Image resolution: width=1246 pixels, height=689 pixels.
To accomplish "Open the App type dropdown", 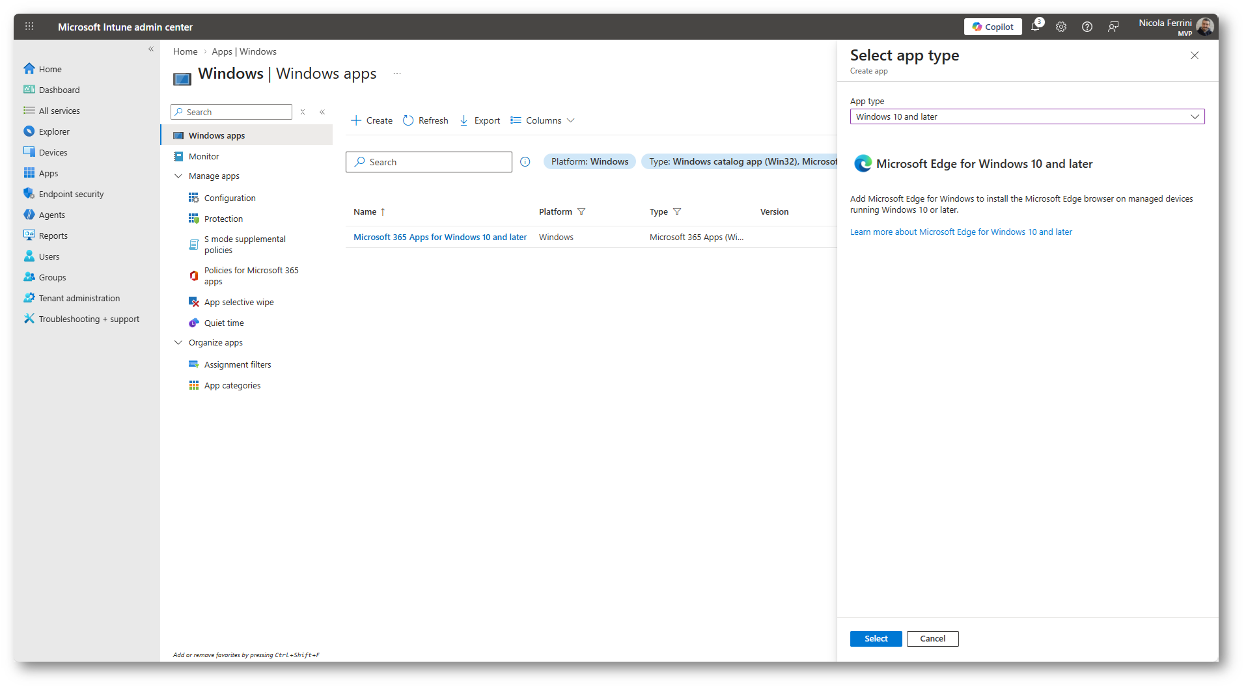I will tap(1027, 117).
